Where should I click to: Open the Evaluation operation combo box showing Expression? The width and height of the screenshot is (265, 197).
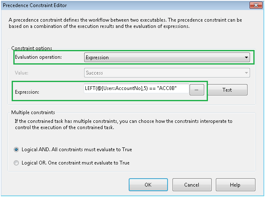point(167,57)
